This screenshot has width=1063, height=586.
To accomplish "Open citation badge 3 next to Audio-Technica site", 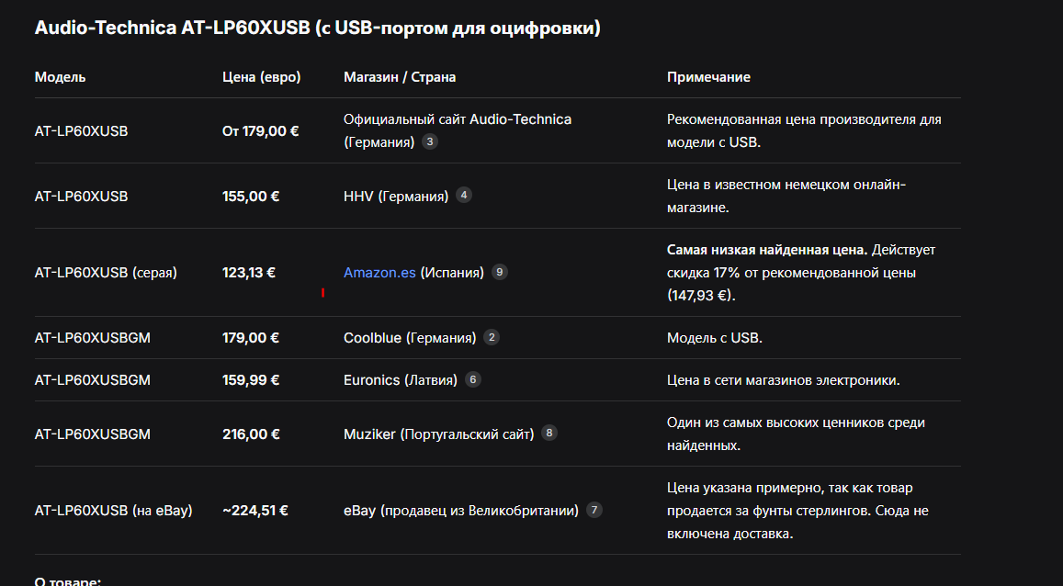I will [430, 142].
